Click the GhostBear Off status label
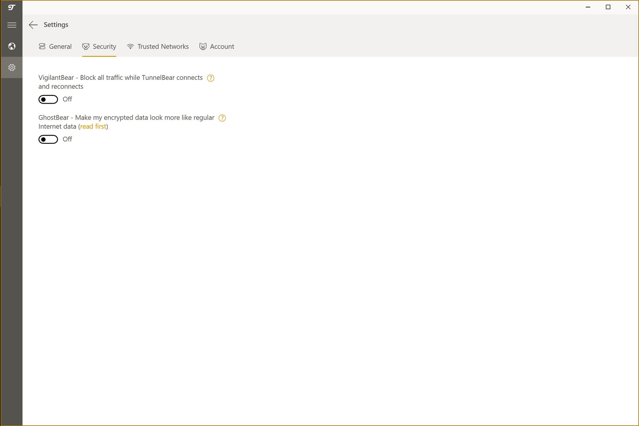Viewport: 639px width, 426px height. 67,139
